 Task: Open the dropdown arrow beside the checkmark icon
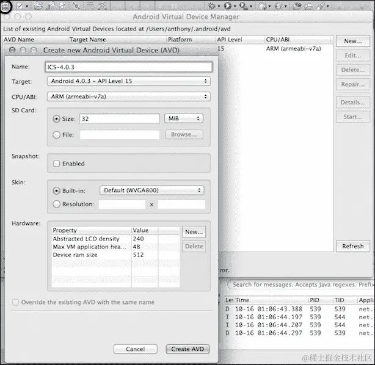pos(27,7)
